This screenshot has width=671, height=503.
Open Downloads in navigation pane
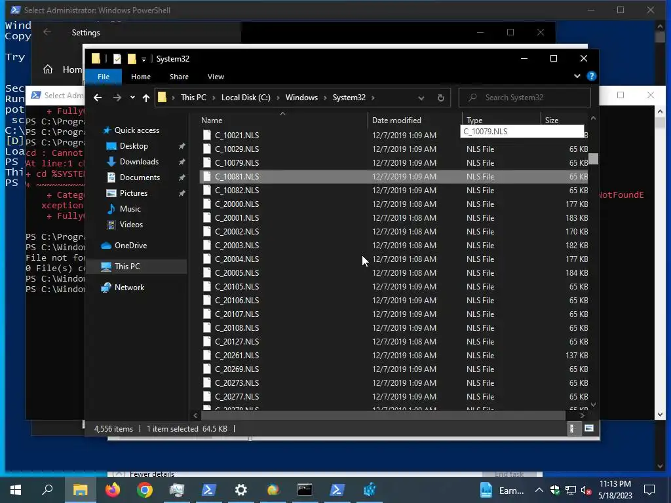[139, 162]
